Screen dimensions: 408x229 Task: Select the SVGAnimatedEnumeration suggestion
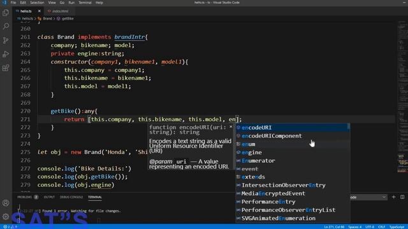click(291, 218)
